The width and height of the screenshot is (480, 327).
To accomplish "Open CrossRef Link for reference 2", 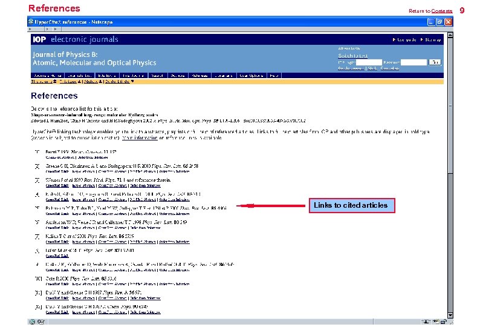I will coord(57,171).
